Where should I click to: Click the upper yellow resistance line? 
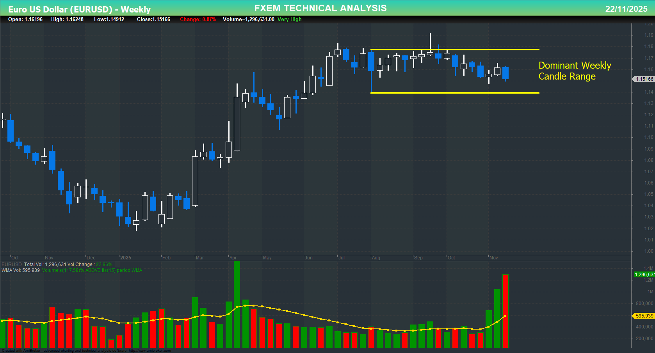tap(453, 49)
